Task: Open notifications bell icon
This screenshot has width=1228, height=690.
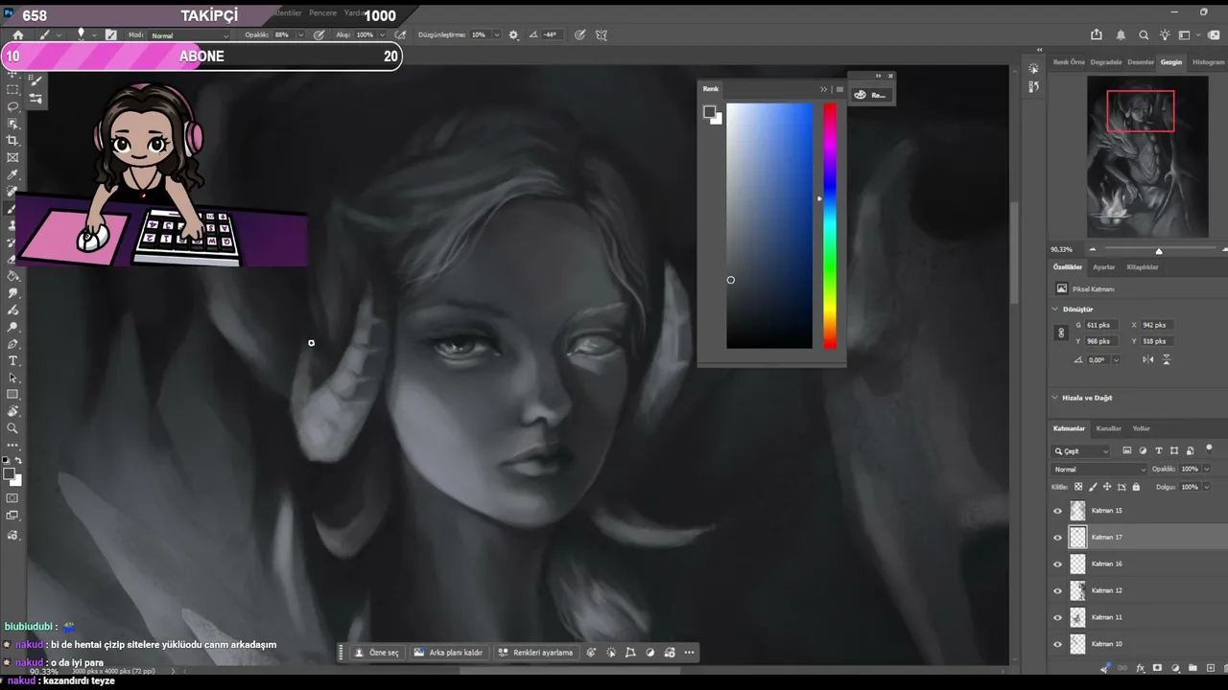Action: (x=1121, y=35)
